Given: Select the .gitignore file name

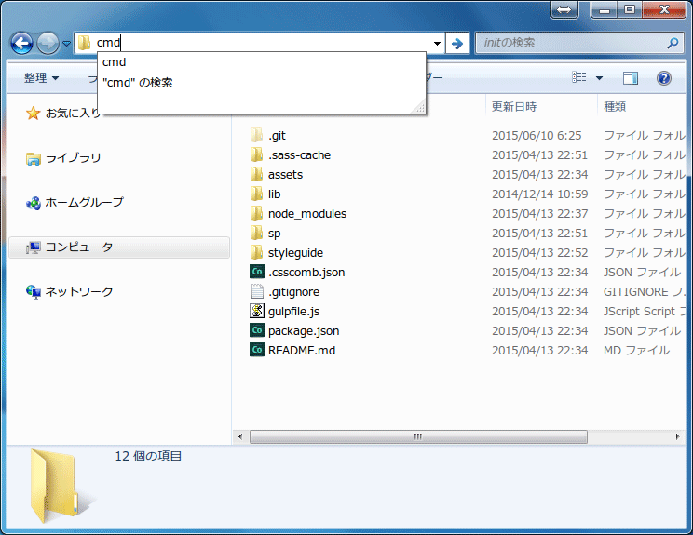Looking at the screenshot, I should click(x=293, y=292).
